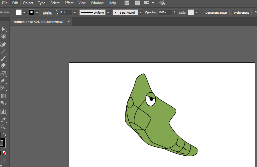The image size is (257, 167).
Task: Open Adobe Bridge via Br icon
Action: click(x=127, y=3)
